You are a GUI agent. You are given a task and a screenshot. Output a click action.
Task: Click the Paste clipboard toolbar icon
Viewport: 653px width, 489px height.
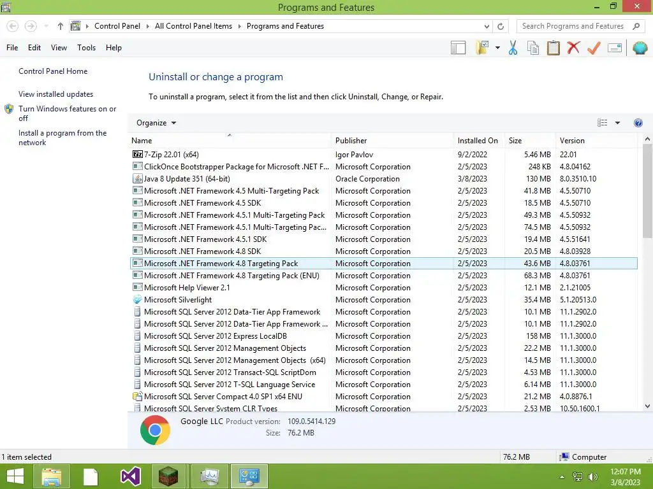pos(553,48)
